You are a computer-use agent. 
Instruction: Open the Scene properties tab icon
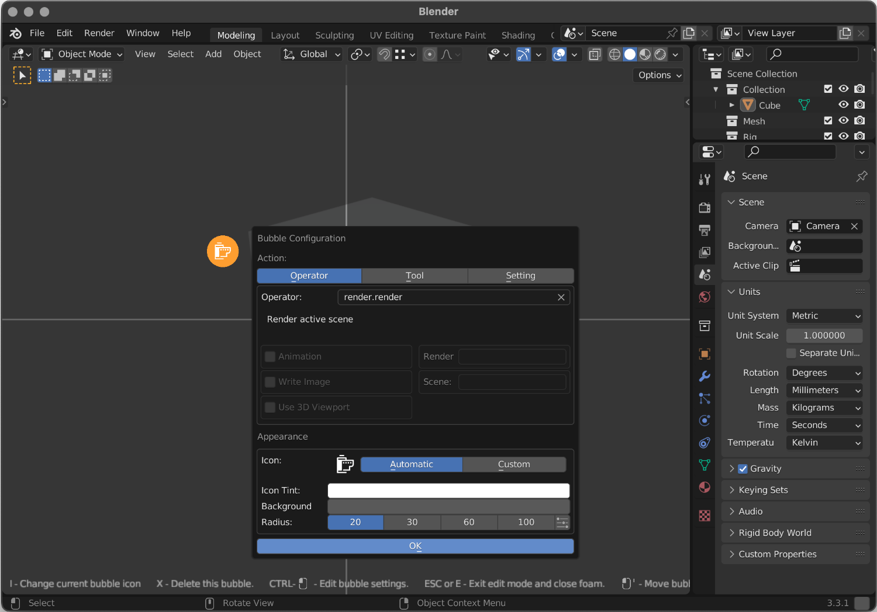705,274
